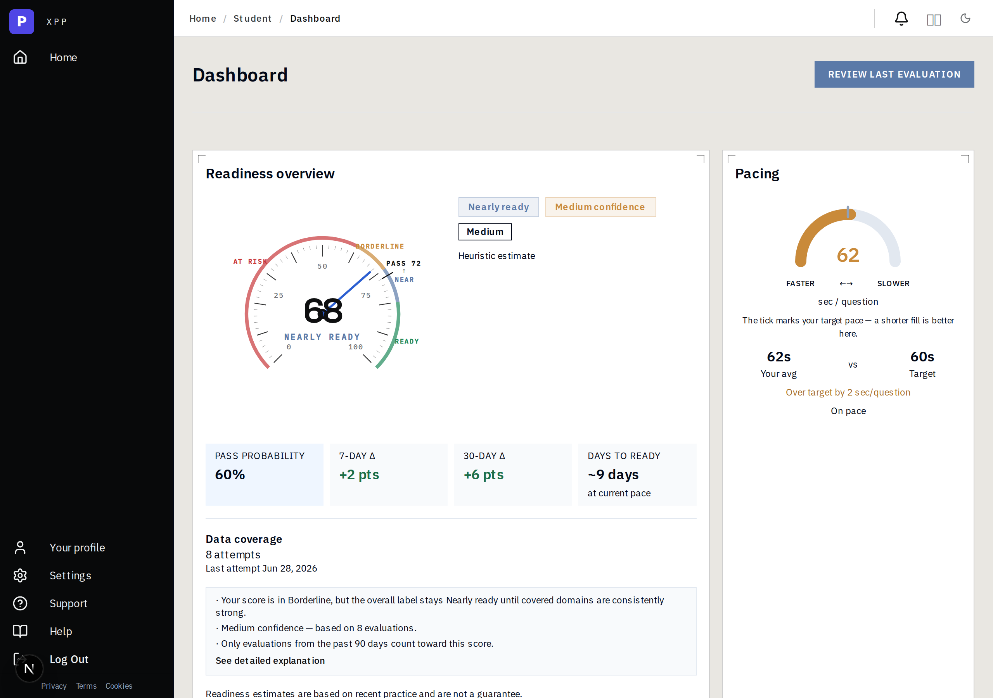Viewport: 993px width, 698px height.
Task: Click Over target by 2 sec/question text
Action: click(848, 392)
